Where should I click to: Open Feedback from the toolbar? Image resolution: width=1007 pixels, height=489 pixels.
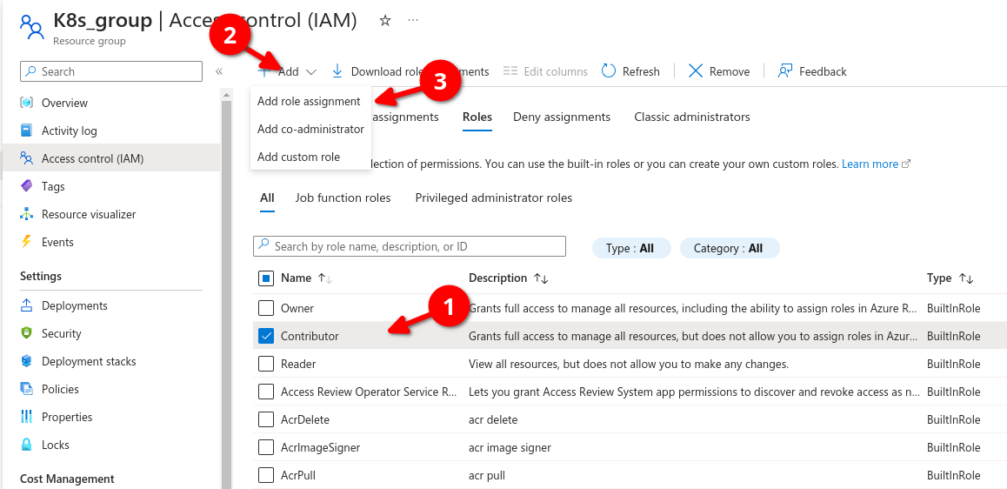pos(812,71)
